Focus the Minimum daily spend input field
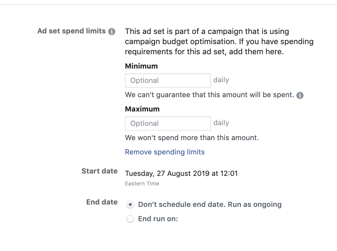 click(x=168, y=80)
